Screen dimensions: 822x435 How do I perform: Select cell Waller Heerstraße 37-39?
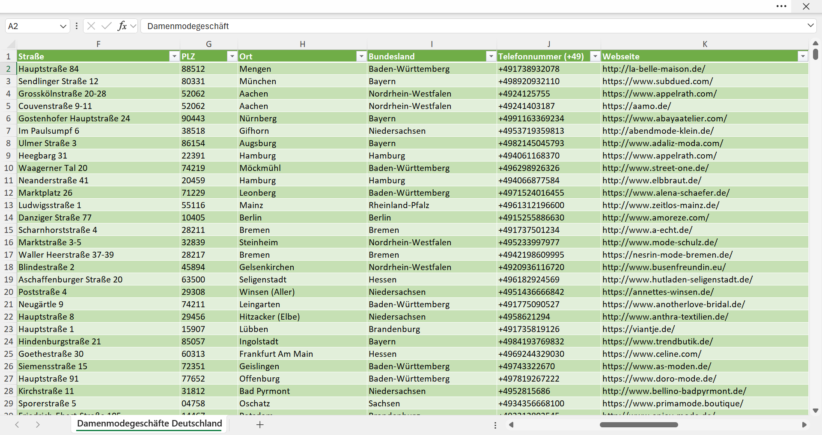point(98,255)
